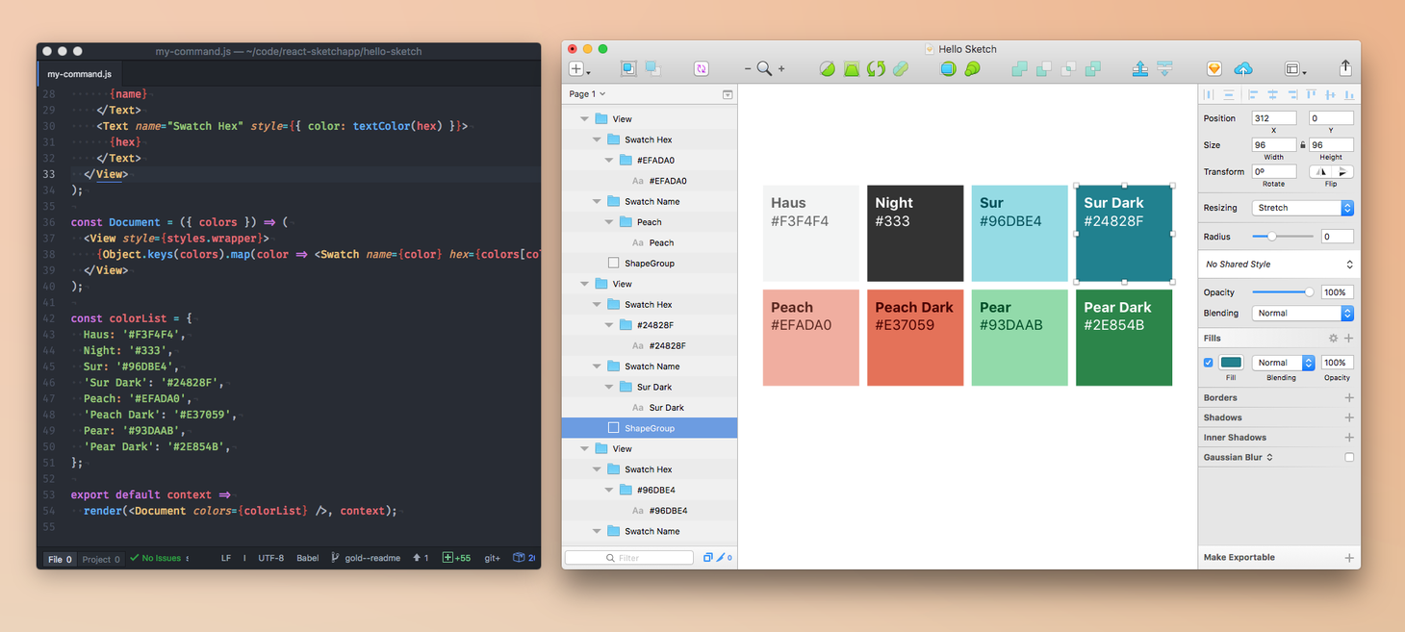Click Babel grammar selector in Atom
1405x632 pixels.
click(308, 558)
